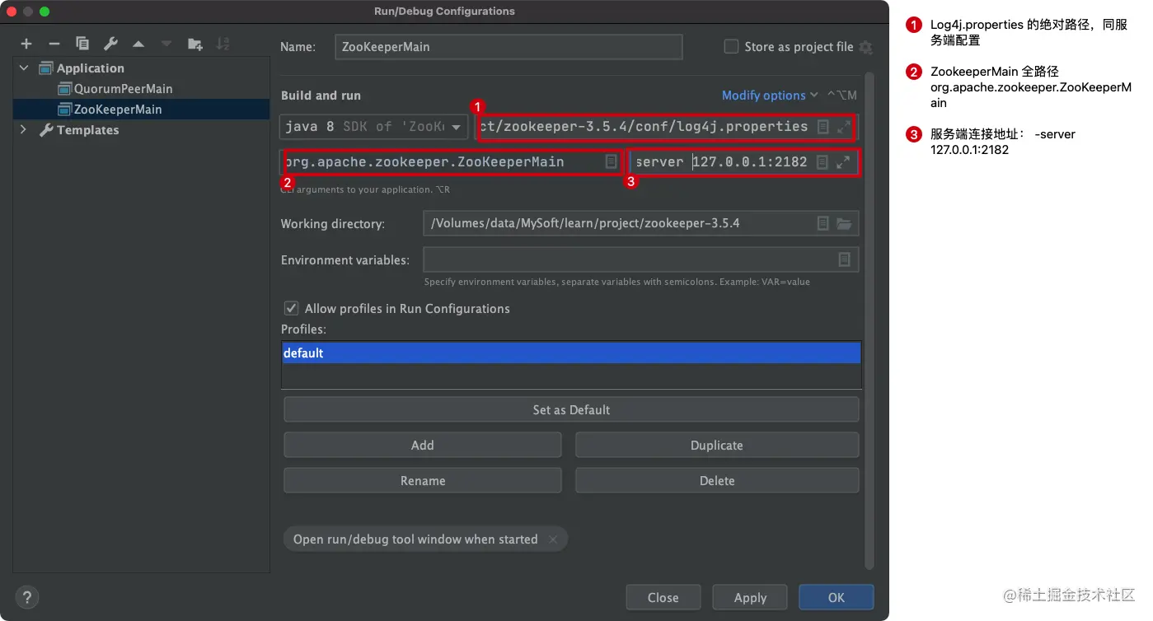Click the Apply button
The image size is (1153, 621).
pos(750,597)
